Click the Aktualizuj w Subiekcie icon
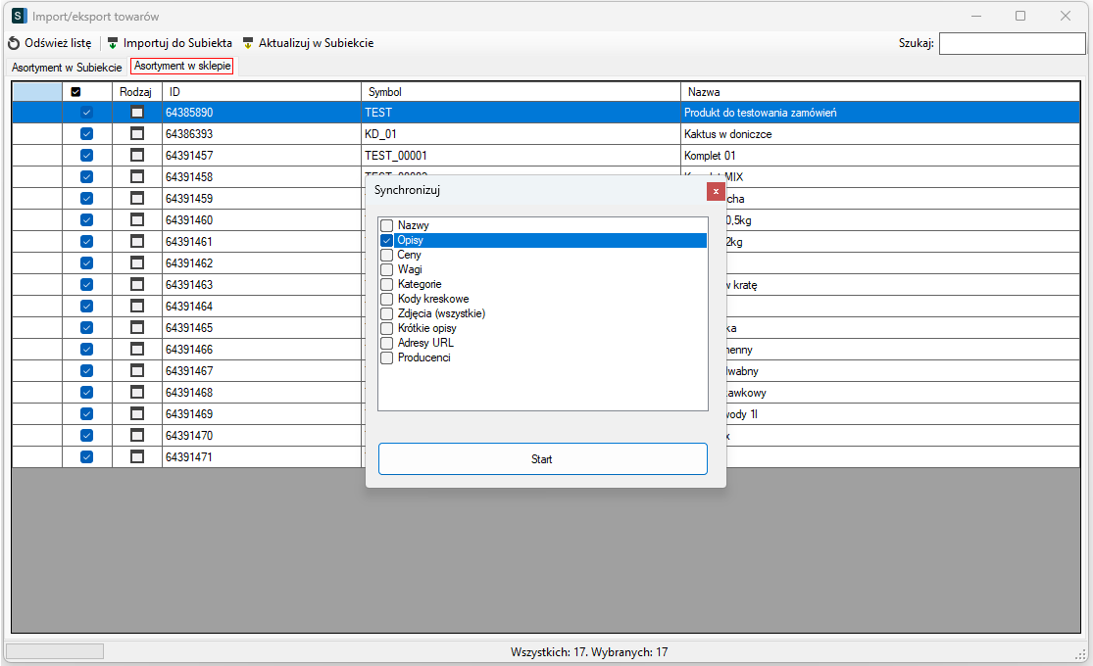The image size is (1093, 666). pyautogui.click(x=248, y=44)
